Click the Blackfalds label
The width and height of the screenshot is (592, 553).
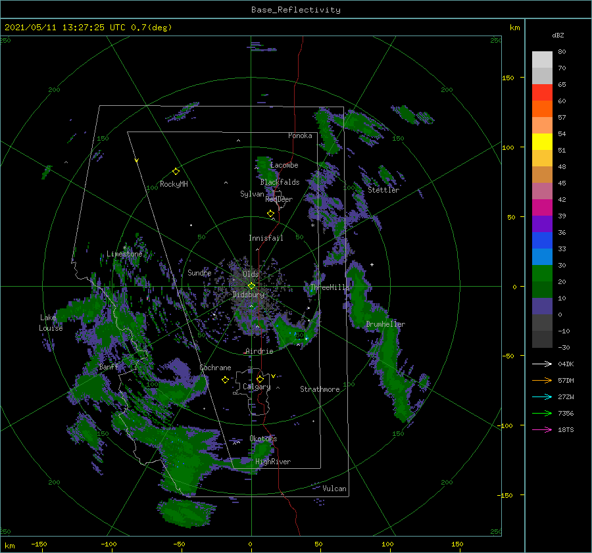pos(280,182)
